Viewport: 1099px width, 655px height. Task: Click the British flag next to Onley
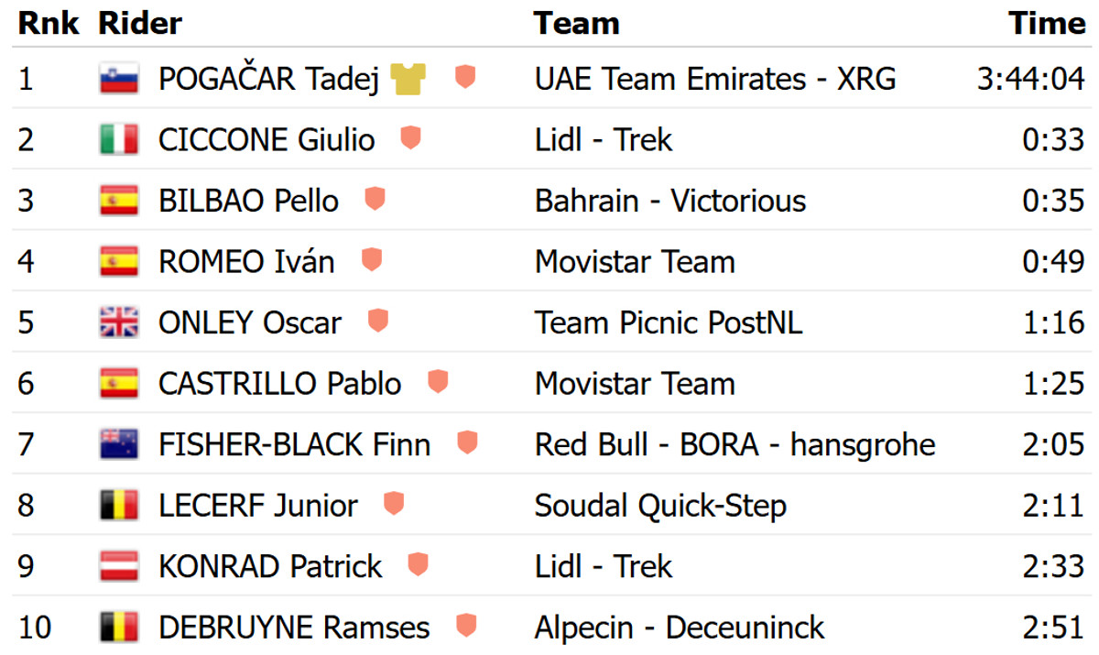pos(119,322)
